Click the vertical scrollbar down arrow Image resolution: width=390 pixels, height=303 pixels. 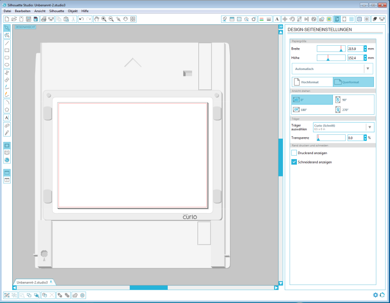click(281, 283)
